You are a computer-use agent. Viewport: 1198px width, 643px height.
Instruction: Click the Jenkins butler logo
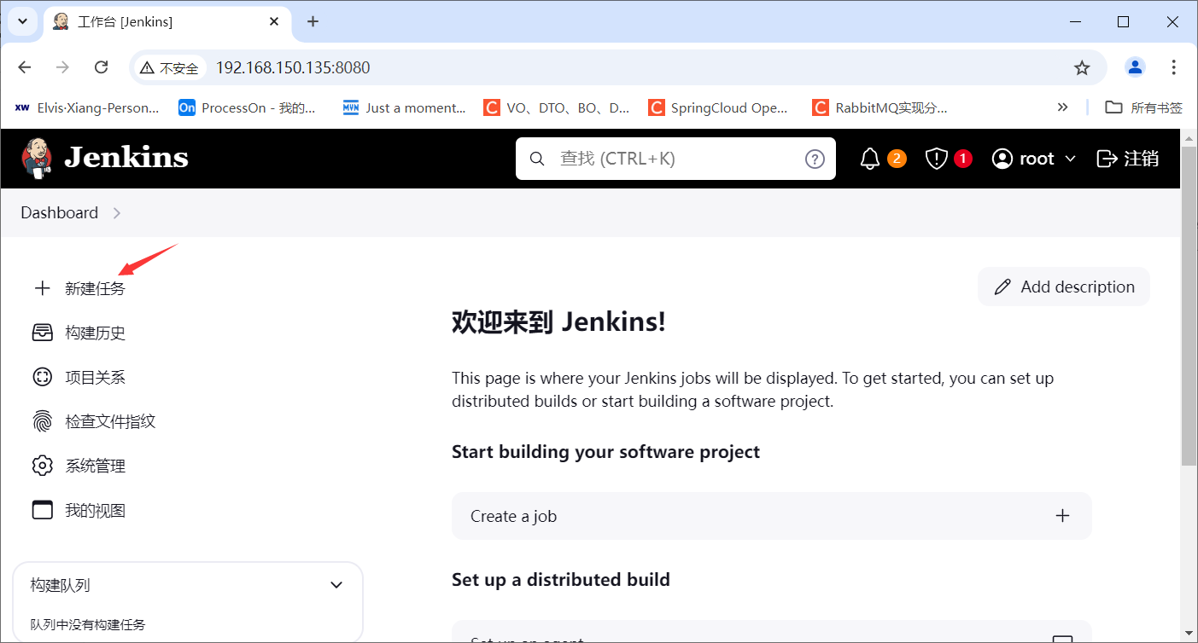coord(37,159)
